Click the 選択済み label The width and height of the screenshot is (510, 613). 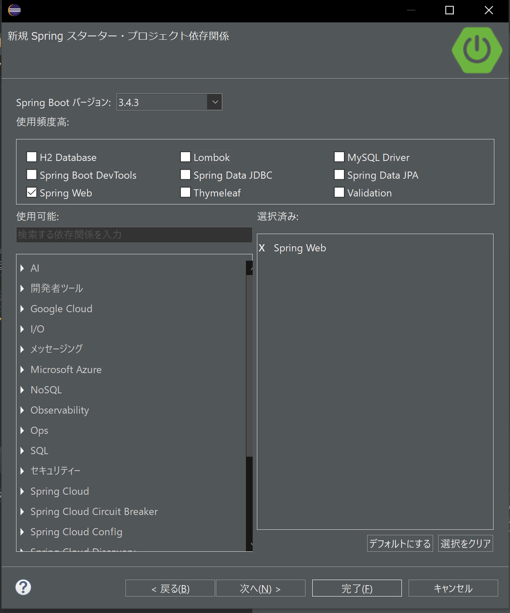tap(277, 217)
